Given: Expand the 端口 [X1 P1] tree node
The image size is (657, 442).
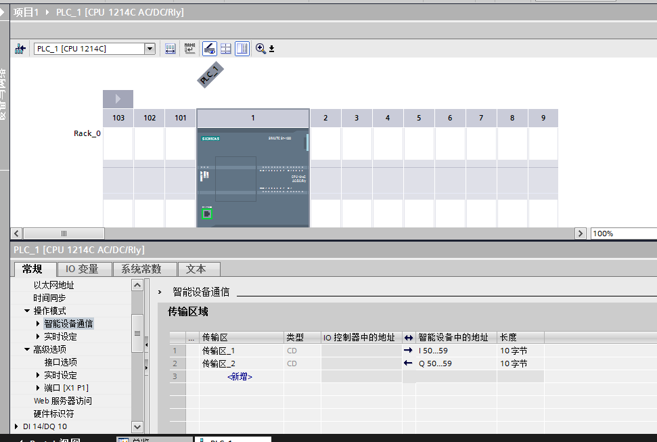Looking at the screenshot, I should pyautogui.click(x=38, y=388).
